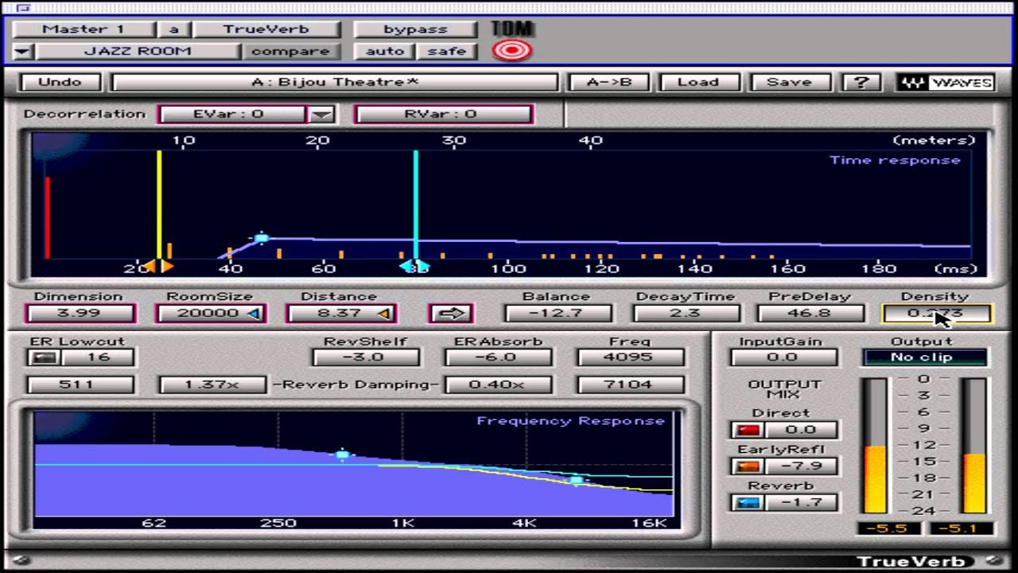
Task: Toggle the Direct output red button
Action: (747, 430)
